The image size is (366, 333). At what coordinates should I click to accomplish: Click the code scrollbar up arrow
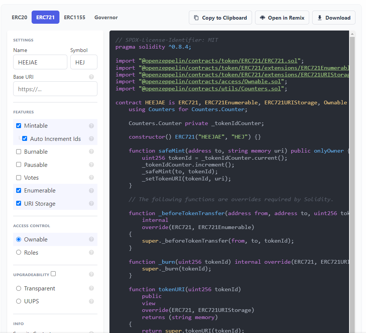[352, 34]
